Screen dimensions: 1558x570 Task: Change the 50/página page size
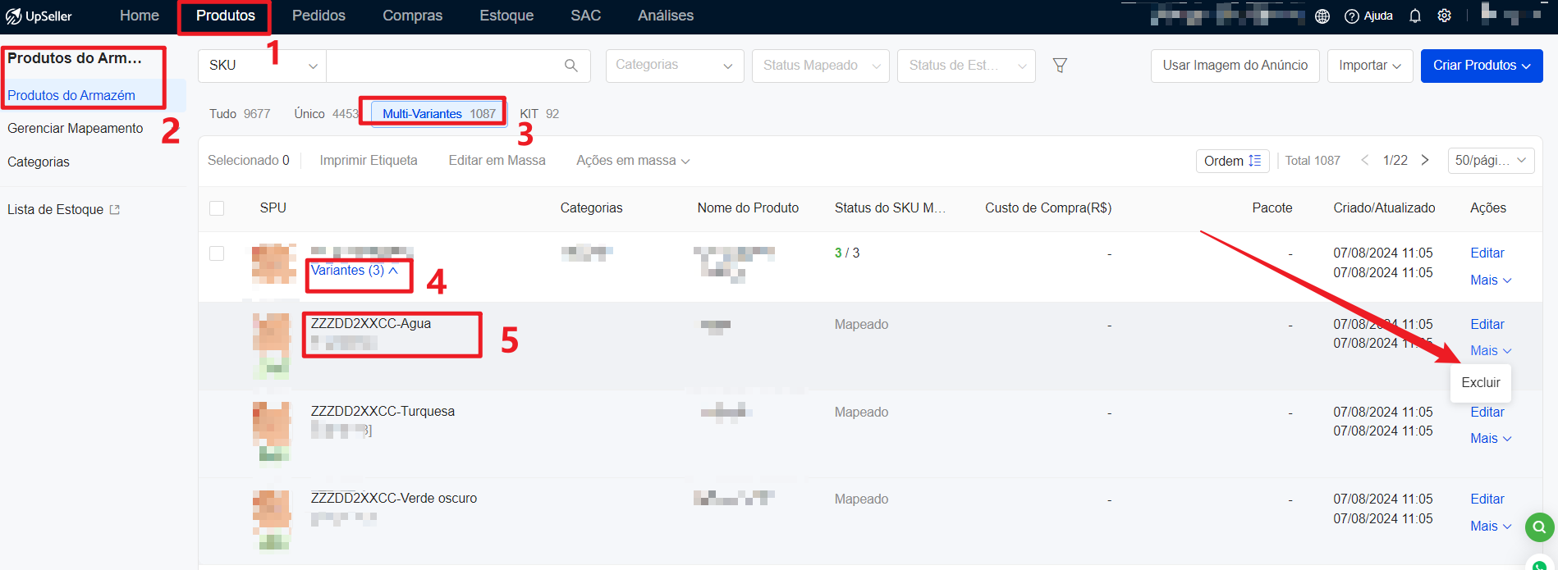tap(1491, 161)
